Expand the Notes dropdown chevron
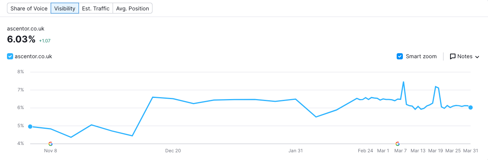The height and width of the screenshot is (160, 488). click(477, 57)
